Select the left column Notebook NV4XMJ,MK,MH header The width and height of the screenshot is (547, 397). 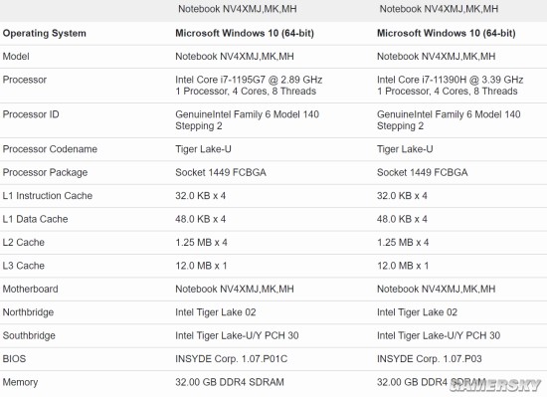(x=238, y=9)
